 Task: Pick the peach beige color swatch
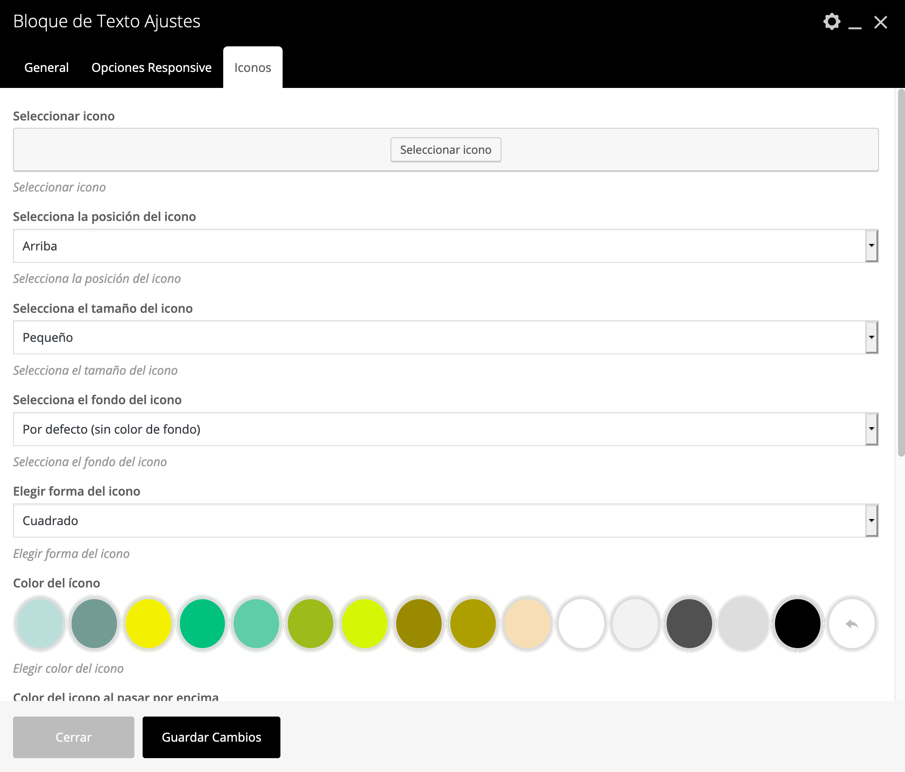coord(527,623)
